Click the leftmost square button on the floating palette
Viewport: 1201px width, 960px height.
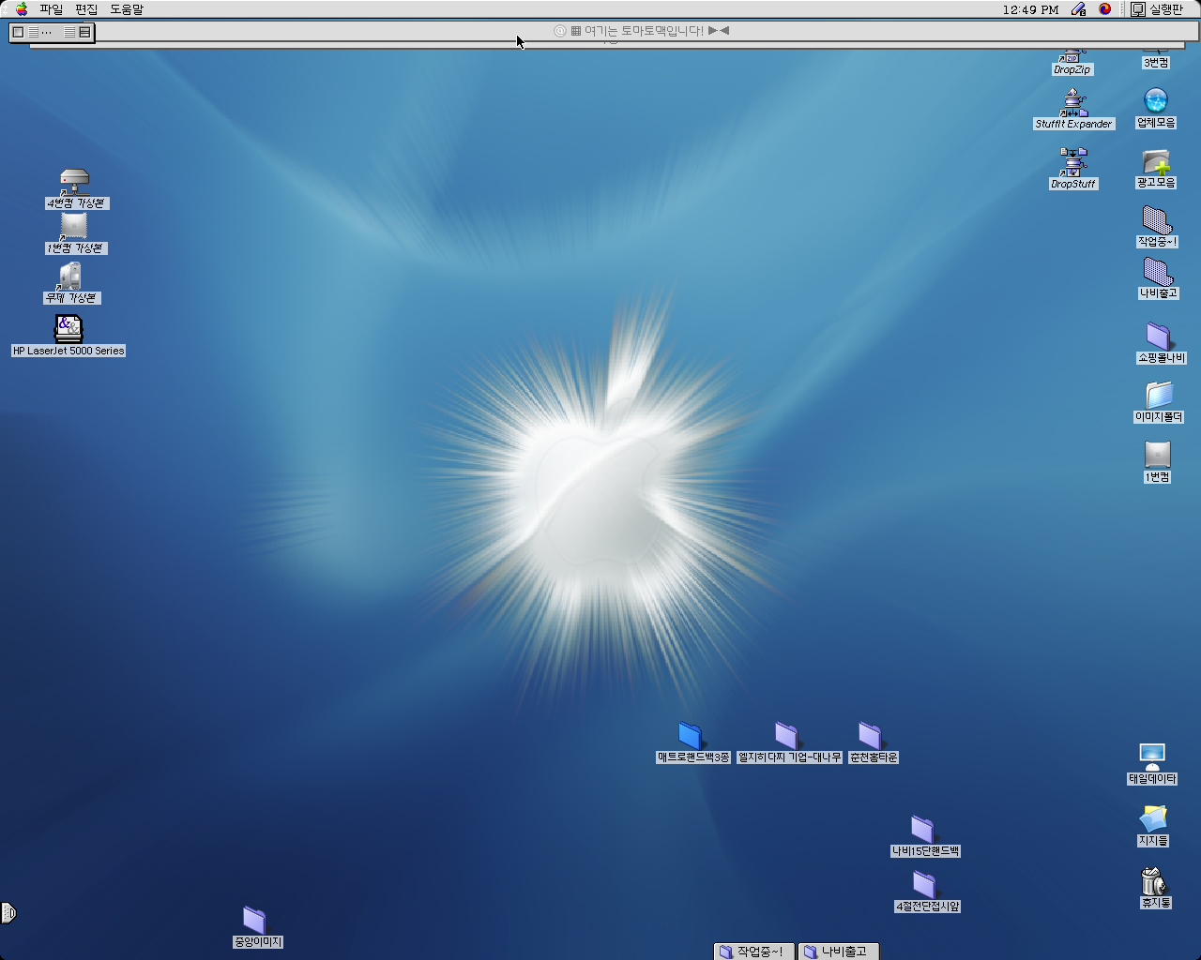pyautogui.click(x=18, y=32)
